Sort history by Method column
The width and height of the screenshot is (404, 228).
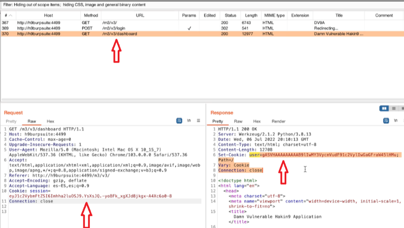[x=91, y=15]
